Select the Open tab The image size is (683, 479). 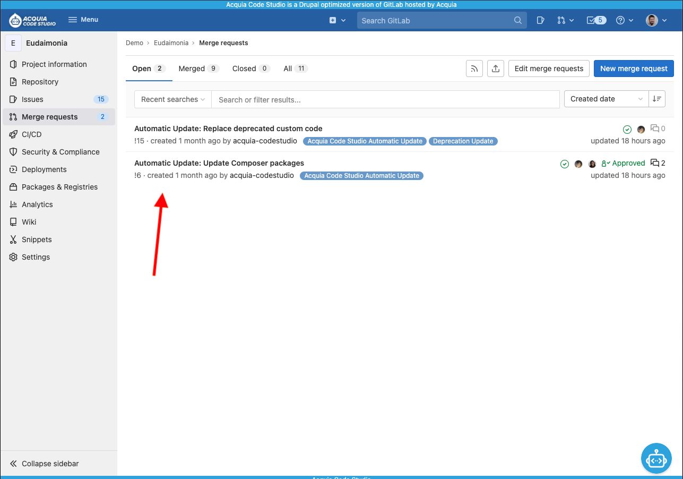tap(149, 69)
